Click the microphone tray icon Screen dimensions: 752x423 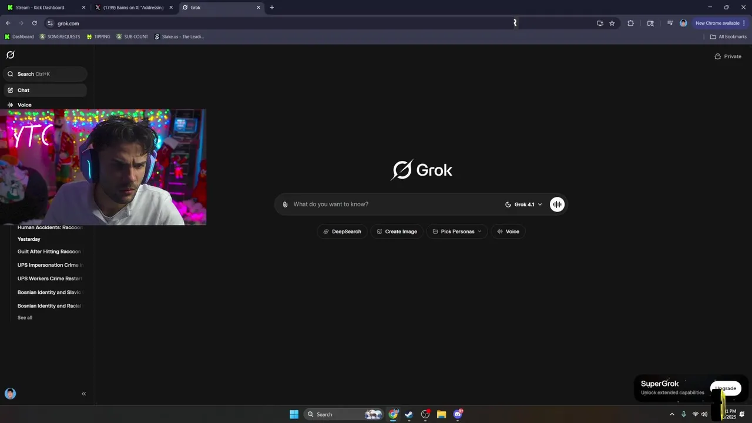coord(684,414)
